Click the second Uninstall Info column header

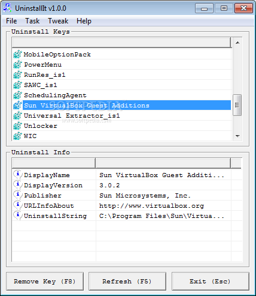tap(163, 163)
